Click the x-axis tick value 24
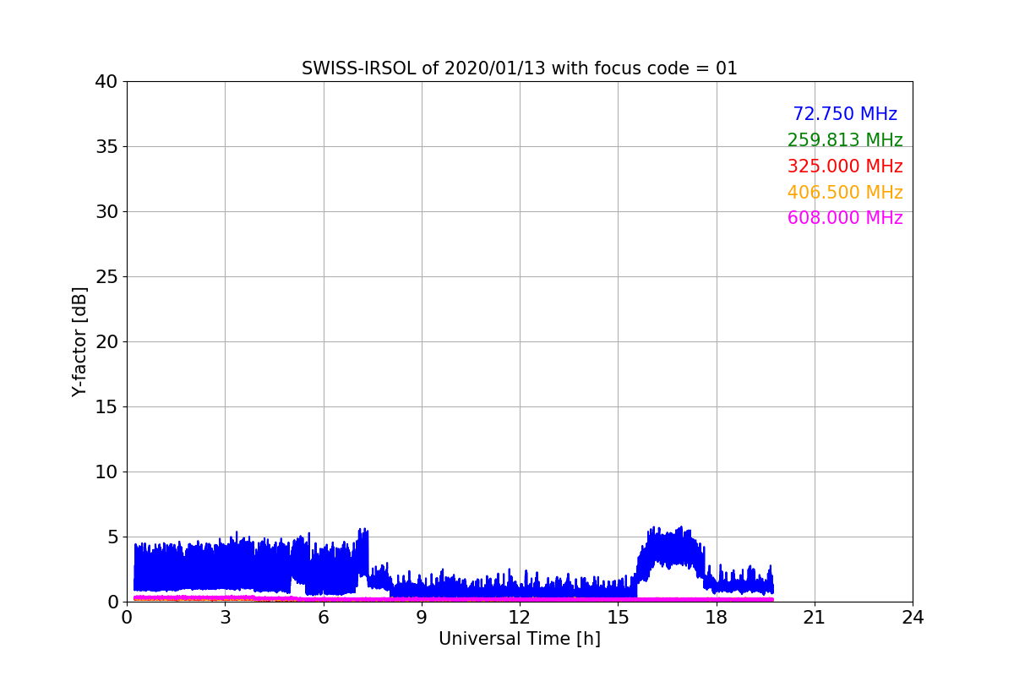This screenshot has width=1014, height=676. point(913,618)
